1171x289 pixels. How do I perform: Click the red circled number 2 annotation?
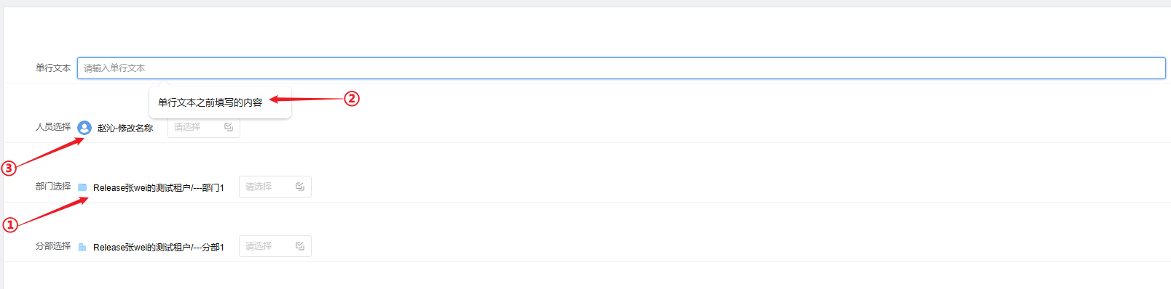(x=352, y=99)
